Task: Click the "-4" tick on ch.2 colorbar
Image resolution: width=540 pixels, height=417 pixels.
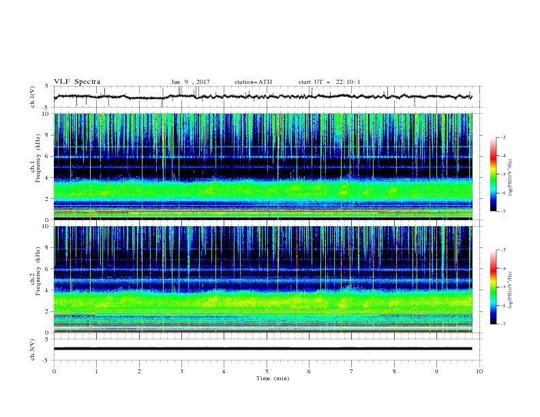Action: (x=503, y=268)
